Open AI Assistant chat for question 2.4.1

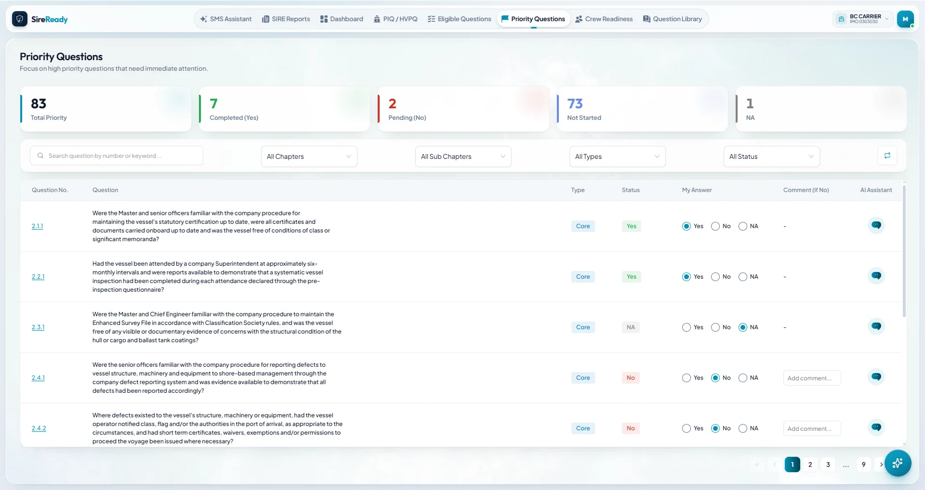(x=876, y=377)
